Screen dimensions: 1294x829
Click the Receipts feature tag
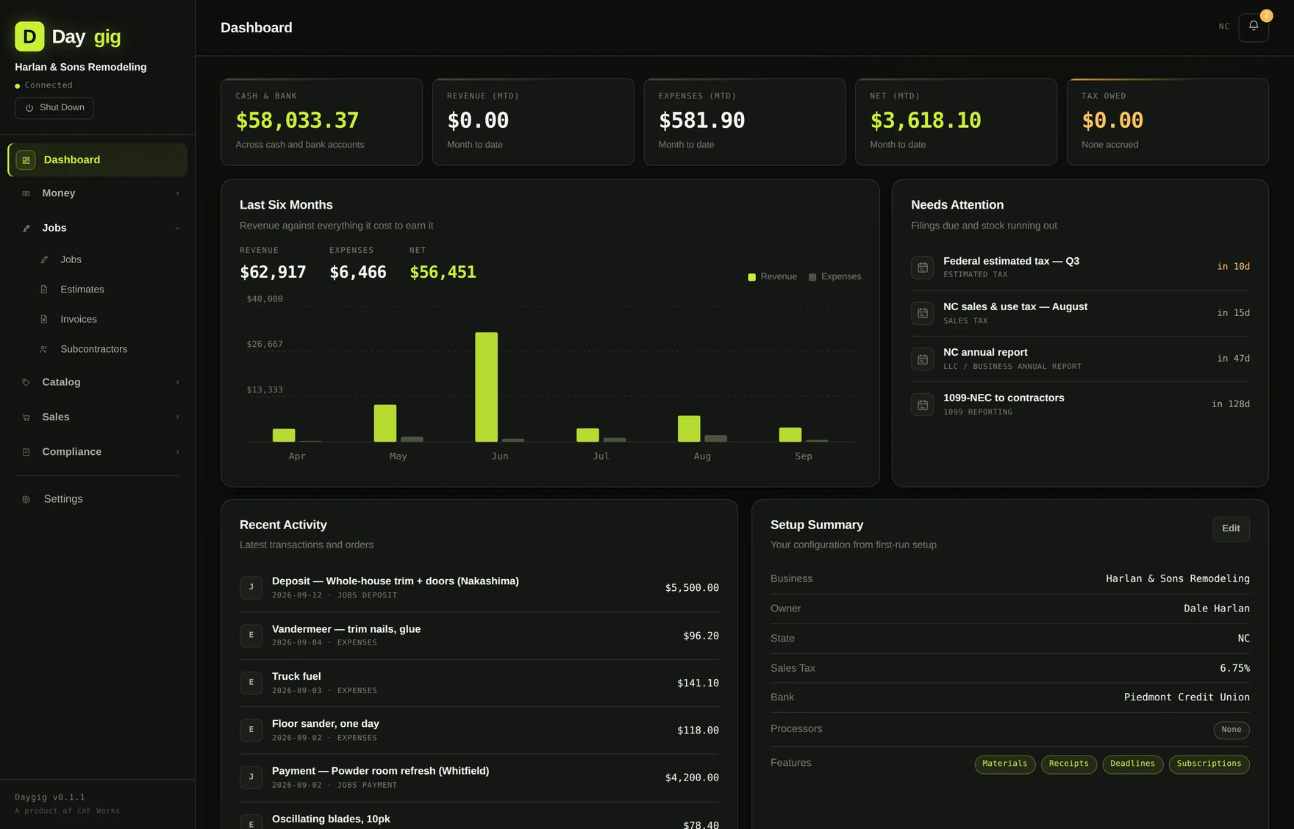pos(1069,764)
